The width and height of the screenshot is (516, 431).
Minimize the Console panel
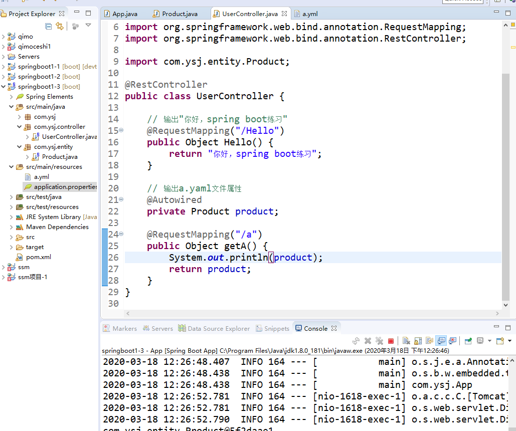pos(496,326)
